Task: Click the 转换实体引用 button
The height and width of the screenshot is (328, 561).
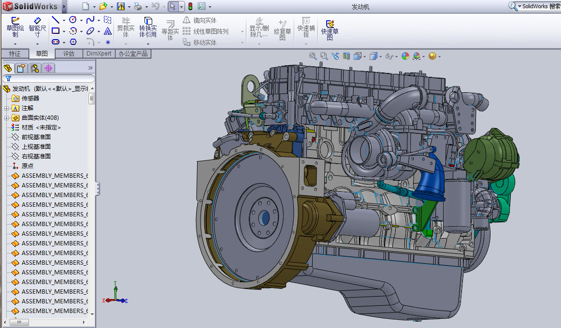Action: (148, 27)
